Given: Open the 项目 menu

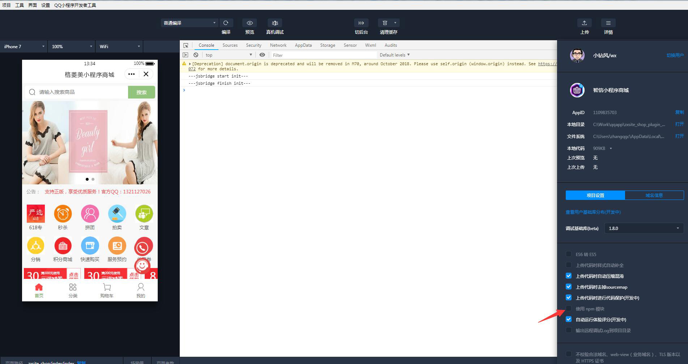Looking at the screenshot, I should coord(7,5).
